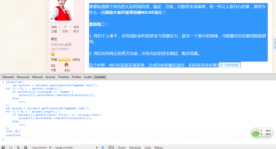The image size is (276, 149).
Task: Click the 7 好友 count
Action: coord(65,29)
